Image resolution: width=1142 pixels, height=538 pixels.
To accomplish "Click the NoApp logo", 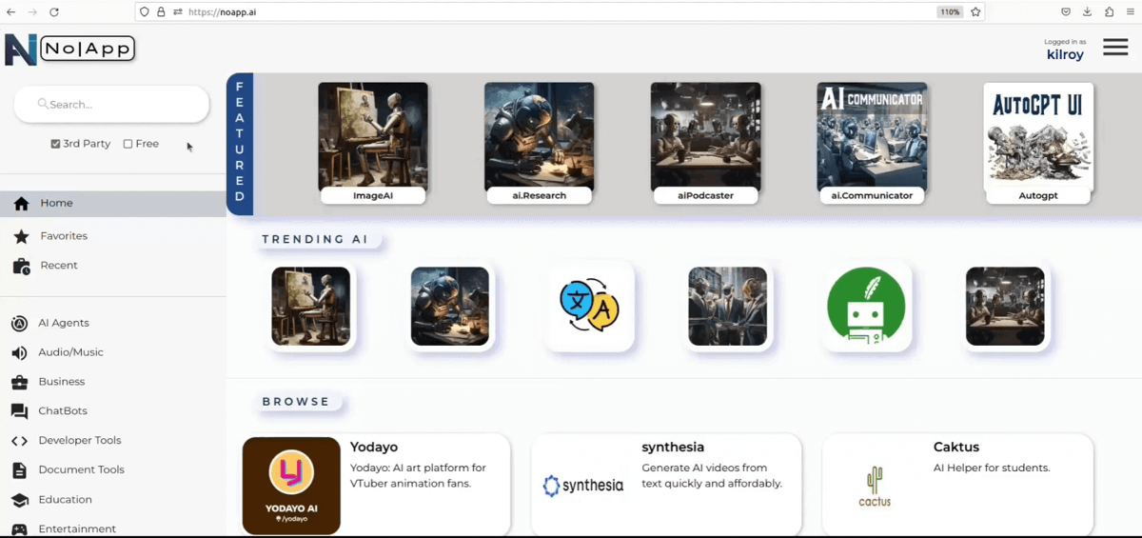I will pos(69,50).
